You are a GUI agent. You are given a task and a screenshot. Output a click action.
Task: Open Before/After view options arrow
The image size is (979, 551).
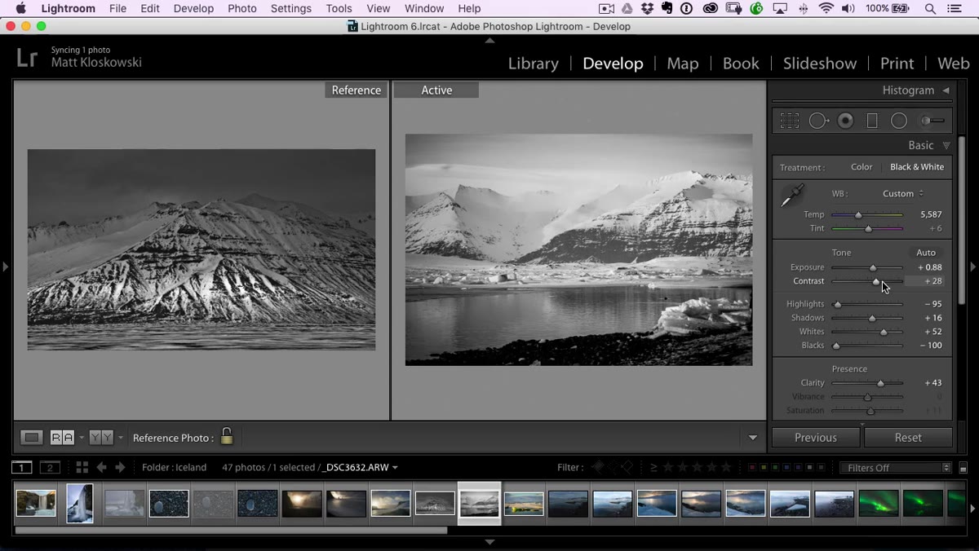pyautogui.click(x=121, y=438)
